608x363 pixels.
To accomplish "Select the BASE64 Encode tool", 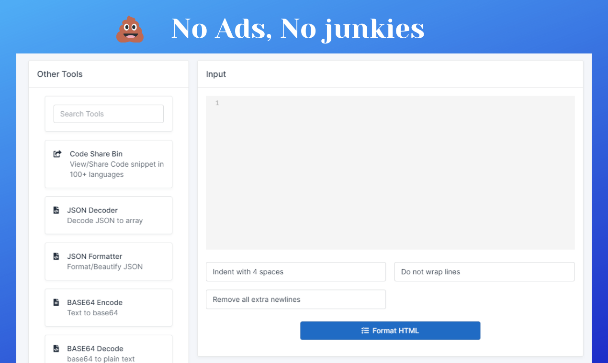I will (x=109, y=308).
